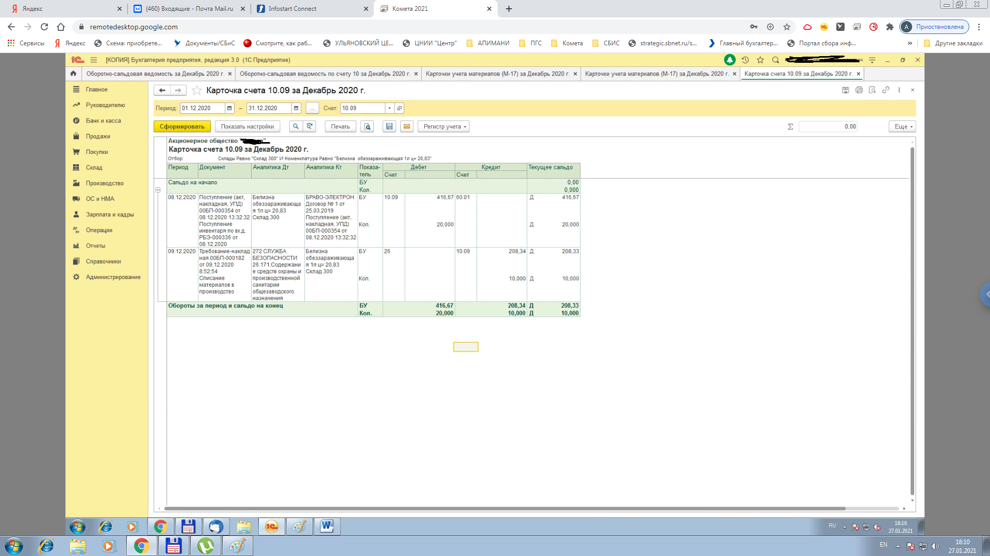Open the Комета bookmark folder
This screenshot has height=556, width=990.
(x=567, y=43)
